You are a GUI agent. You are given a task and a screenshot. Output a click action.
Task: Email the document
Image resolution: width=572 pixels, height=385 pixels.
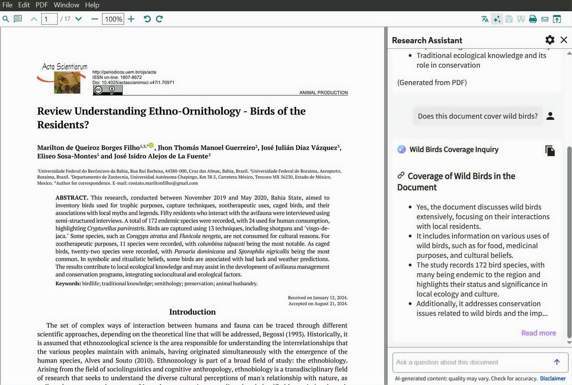(545, 19)
